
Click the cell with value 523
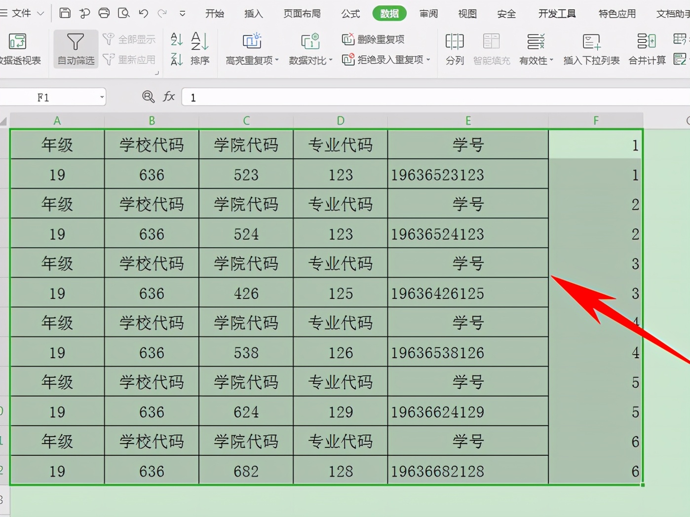(246, 175)
